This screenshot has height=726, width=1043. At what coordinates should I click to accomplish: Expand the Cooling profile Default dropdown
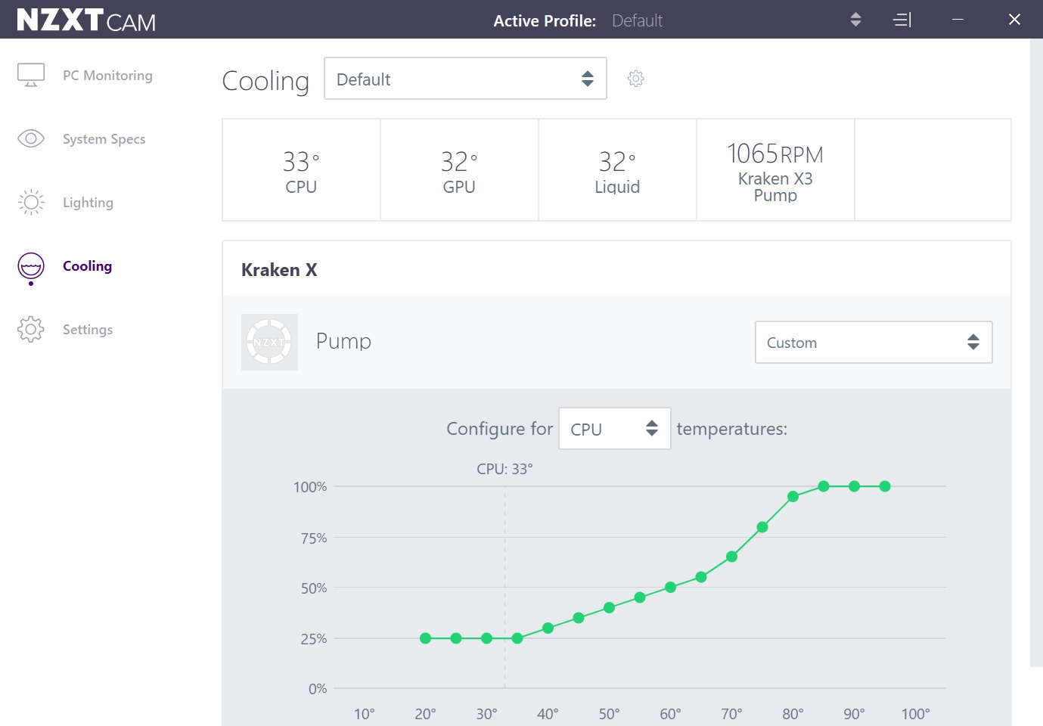[x=465, y=79]
